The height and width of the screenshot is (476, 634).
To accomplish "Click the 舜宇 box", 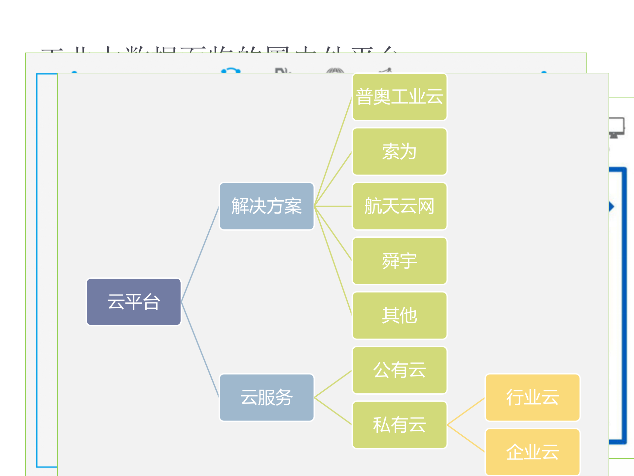I will click(399, 261).
